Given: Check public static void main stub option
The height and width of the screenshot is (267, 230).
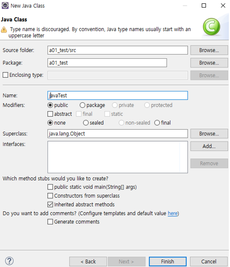Looking at the screenshot, I should 50,187.
